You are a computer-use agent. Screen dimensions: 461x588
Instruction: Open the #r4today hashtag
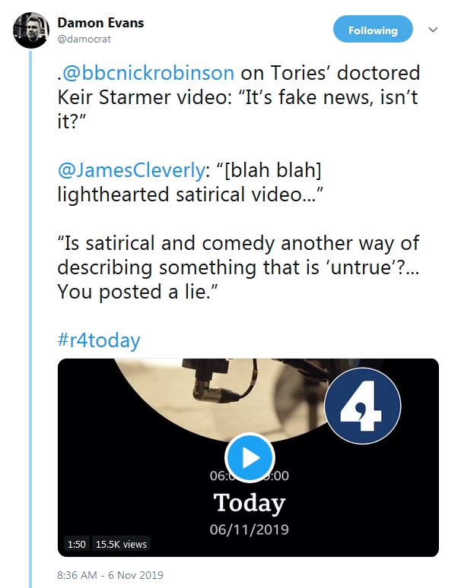(x=98, y=340)
